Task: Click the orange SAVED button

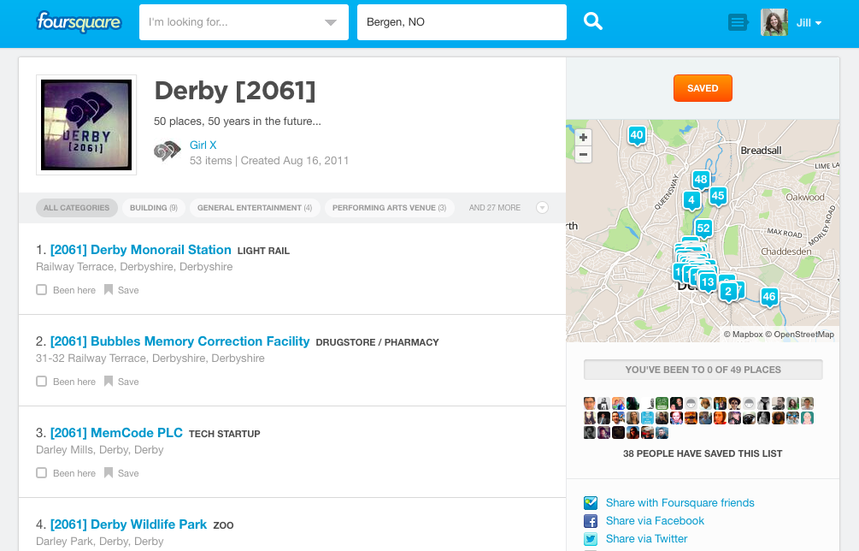Action: 703,88
